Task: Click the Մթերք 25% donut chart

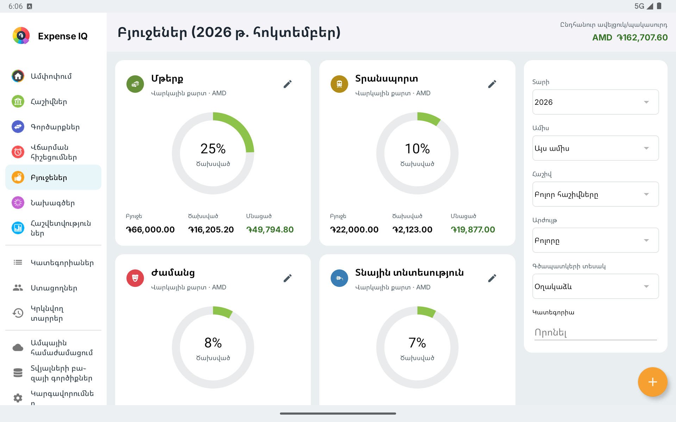Action: (x=213, y=153)
